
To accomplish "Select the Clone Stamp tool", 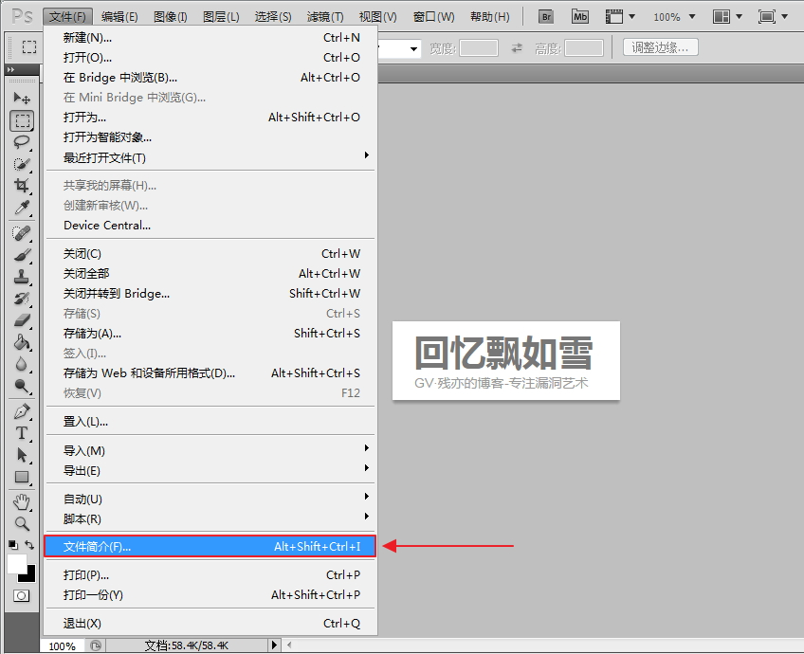I will 22,277.
